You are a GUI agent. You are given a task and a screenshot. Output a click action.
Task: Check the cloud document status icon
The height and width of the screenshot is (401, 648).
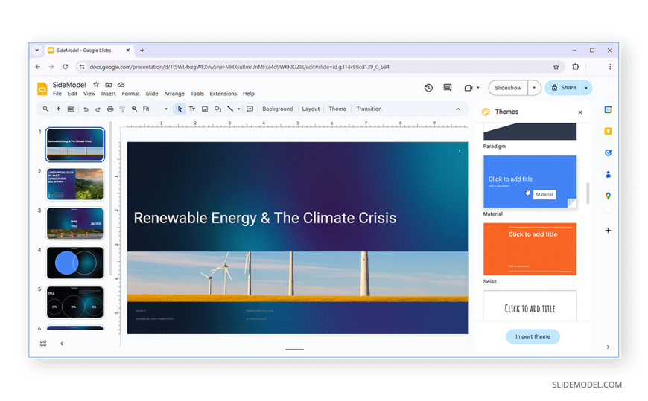point(121,85)
